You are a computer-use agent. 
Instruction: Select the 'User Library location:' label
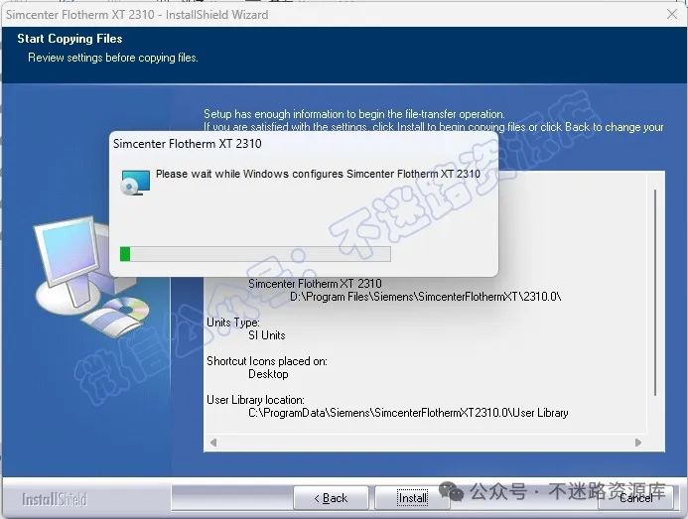pyautogui.click(x=255, y=400)
